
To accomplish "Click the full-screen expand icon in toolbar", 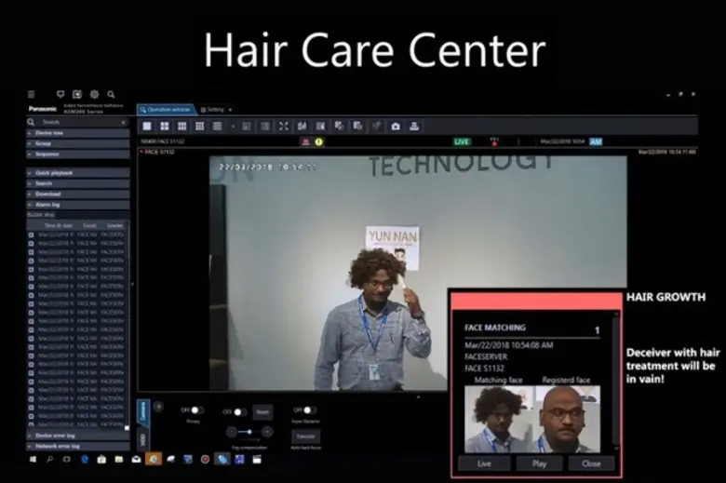I will (284, 126).
